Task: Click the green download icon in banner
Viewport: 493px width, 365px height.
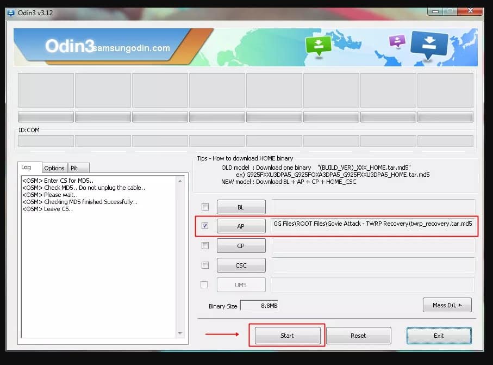Action: (x=319, y=46)
